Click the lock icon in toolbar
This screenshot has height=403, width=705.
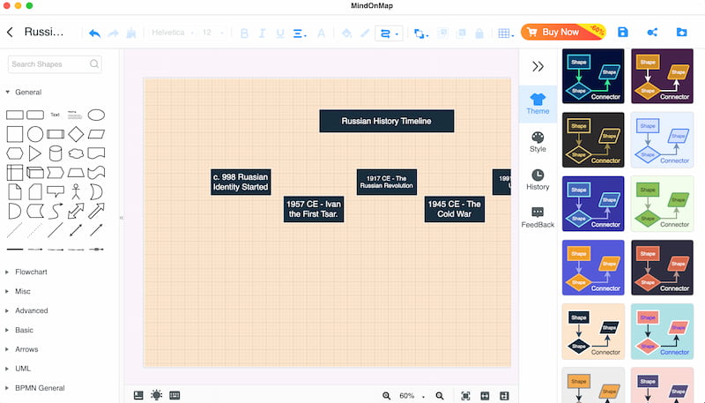tap(479, 33)
